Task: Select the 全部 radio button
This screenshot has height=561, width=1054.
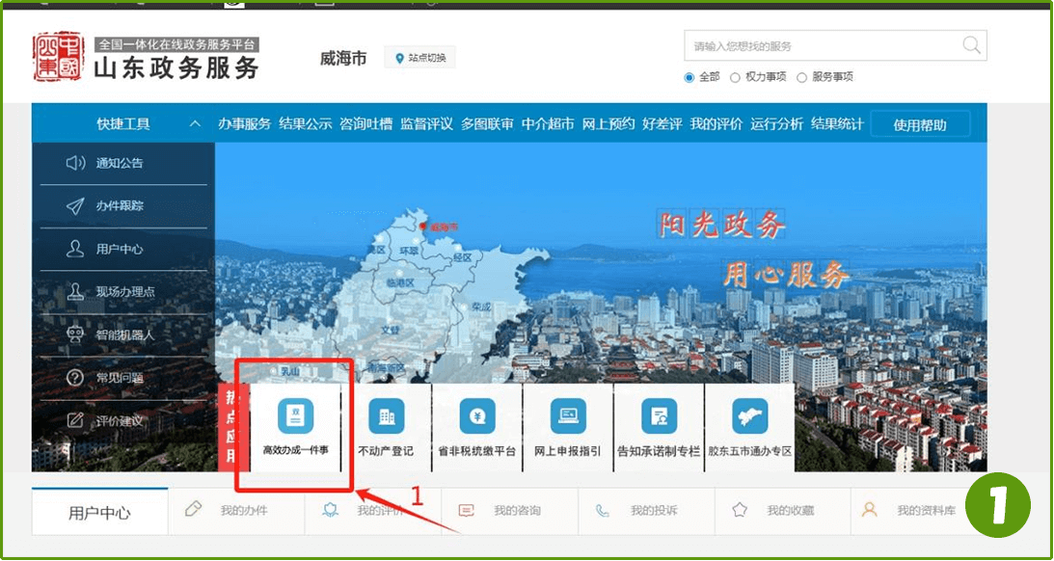Action: [x=689, y=77]
